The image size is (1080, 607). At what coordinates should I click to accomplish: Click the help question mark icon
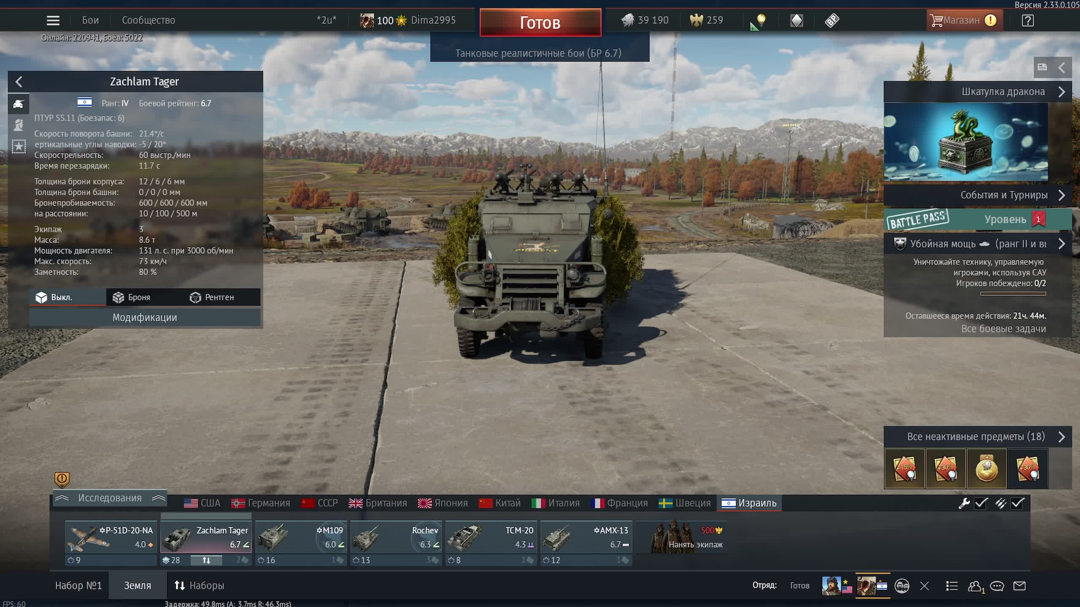point(1028,20)
